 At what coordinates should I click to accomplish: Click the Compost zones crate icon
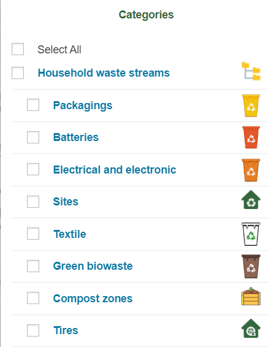pos(251,296)
